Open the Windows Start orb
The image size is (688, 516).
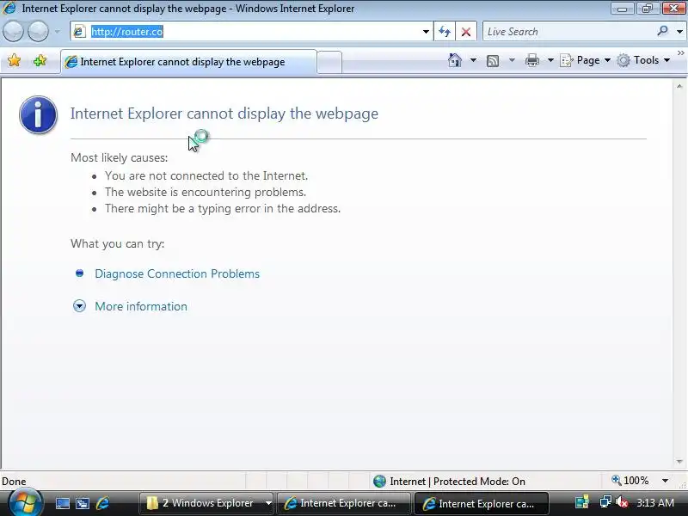[24, 503]
